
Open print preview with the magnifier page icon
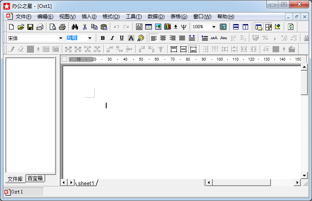click(x=53, y=27)
